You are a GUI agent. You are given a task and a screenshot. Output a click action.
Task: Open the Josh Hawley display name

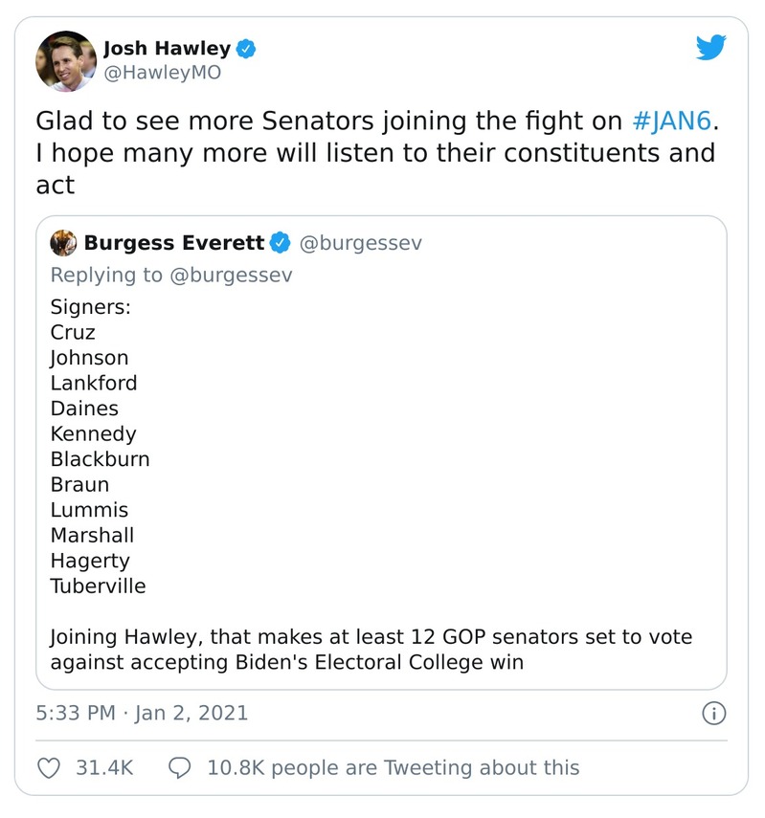coord(167,48)
